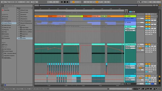Viewport: 162px width, 91px height.
Task: Toggle the browser show/hide arrow icon
Action: pos(2,5)
